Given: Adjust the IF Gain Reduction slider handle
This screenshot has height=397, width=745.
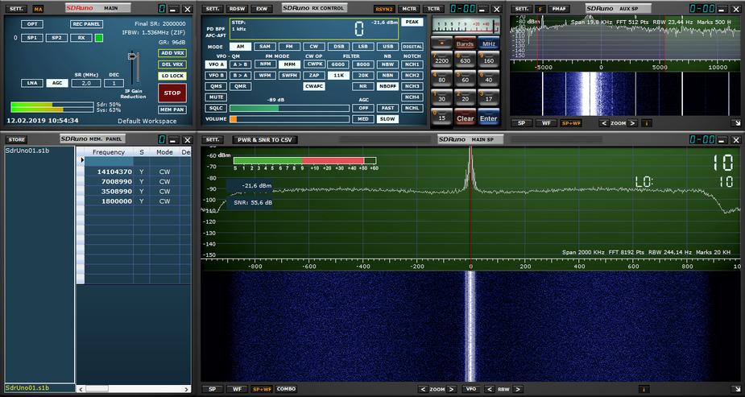Looking at the screenshot, I should (x=133, y=56).
